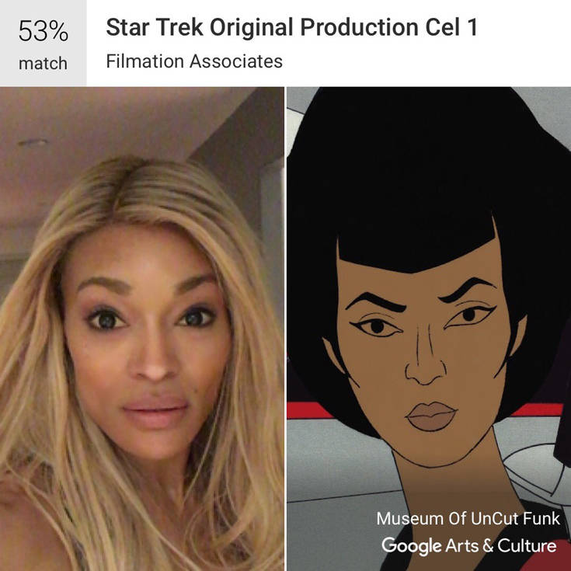Image resolution: width=571 pixels, height=571 pixels.
Task: Click the white divider between the two images
Action: (x=286, y=329)
